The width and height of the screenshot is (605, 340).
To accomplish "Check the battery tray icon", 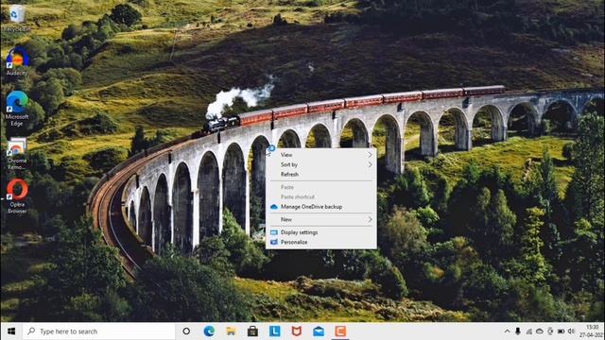I will click(x=561, y=331).
